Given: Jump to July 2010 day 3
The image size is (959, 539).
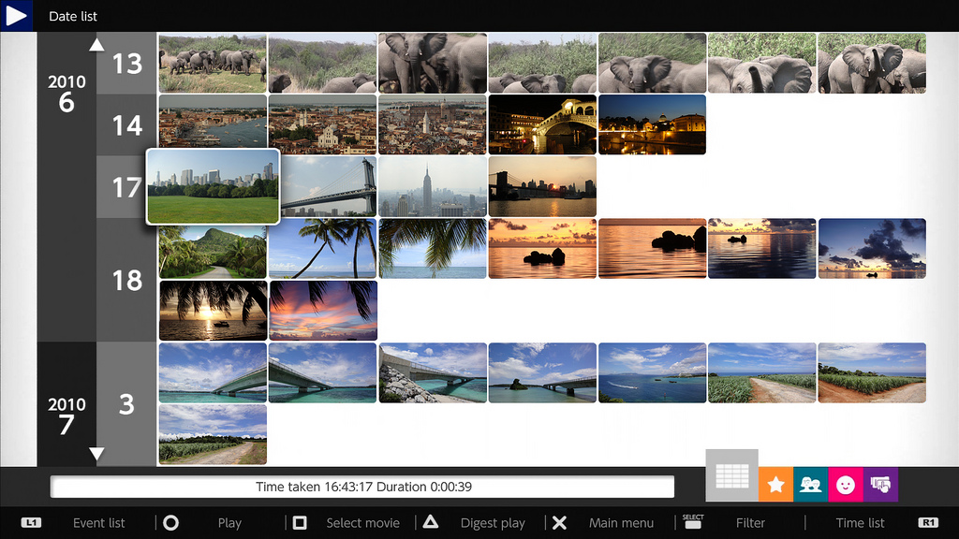Looking at the screenshot, I should coord(126,404).
